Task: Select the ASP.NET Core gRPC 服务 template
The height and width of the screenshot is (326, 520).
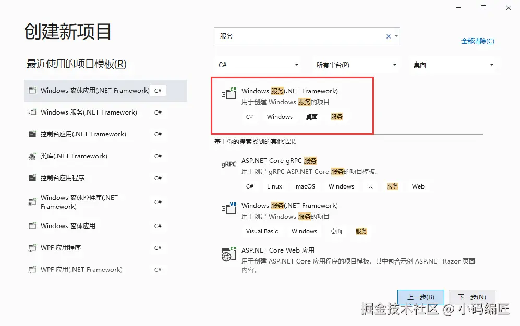Action: [348, 175]
